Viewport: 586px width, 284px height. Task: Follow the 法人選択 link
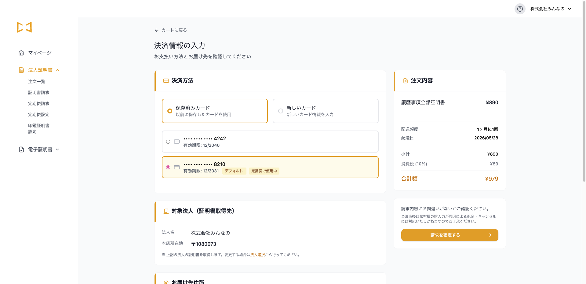coord(257,255)
